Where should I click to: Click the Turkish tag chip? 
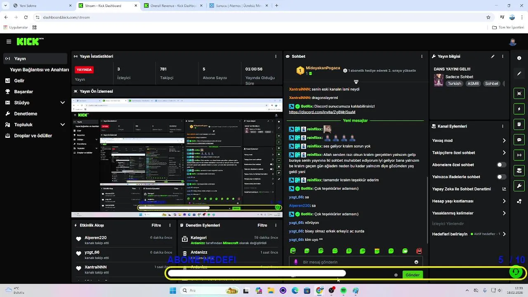point(454,84)
